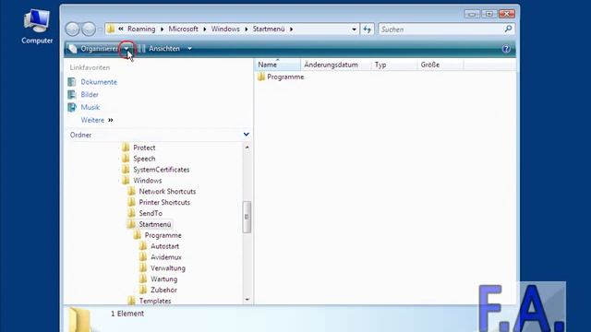Open the address bar history dropdown
Screen dimensions: 591x332
pyautogui.click(x=354, y=29)
